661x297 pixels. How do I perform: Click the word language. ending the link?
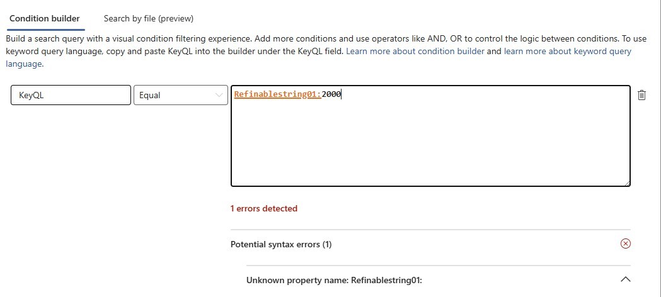(24, 64)
